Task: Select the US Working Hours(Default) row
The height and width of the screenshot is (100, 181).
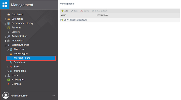Action: coord(120,20)
